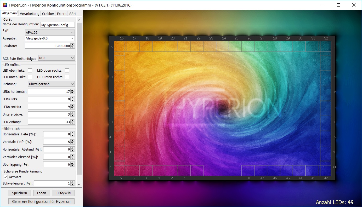
Task: Select the Extern tab
Action: click(x=62, y=14)
